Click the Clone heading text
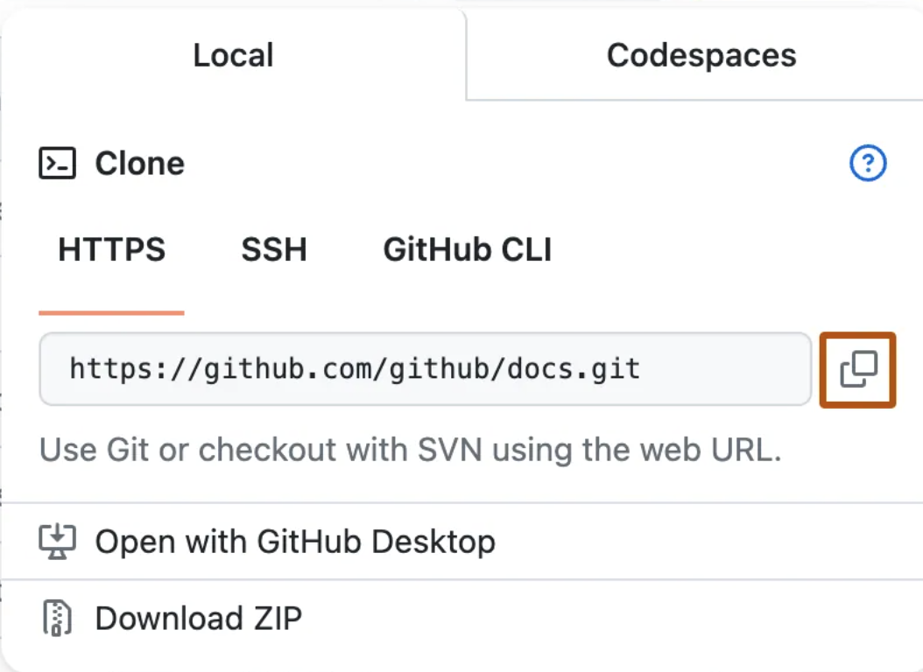The image size is (923, 672). click(139, 163)
